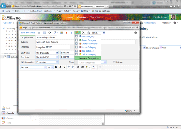Click the print icon in appointment toolbar
The width and height of the screenshot is (181, 129).
[89, 33]
